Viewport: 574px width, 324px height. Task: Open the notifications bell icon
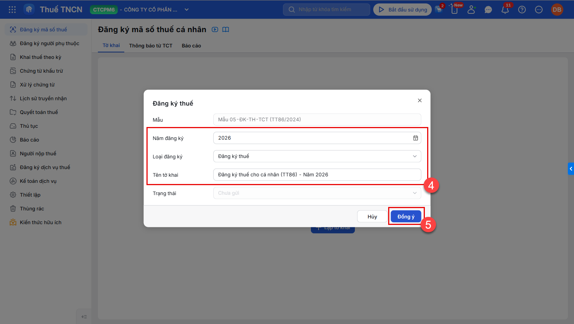pyautogui.click(x=505, y=10)
